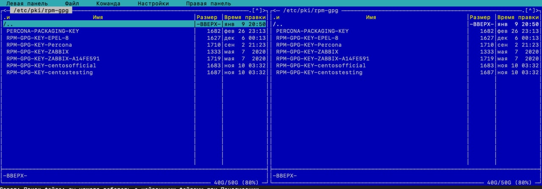542x189 pixels.
Task: Click date сен 2 21:23 in left panel
Action: click(245, 45)
